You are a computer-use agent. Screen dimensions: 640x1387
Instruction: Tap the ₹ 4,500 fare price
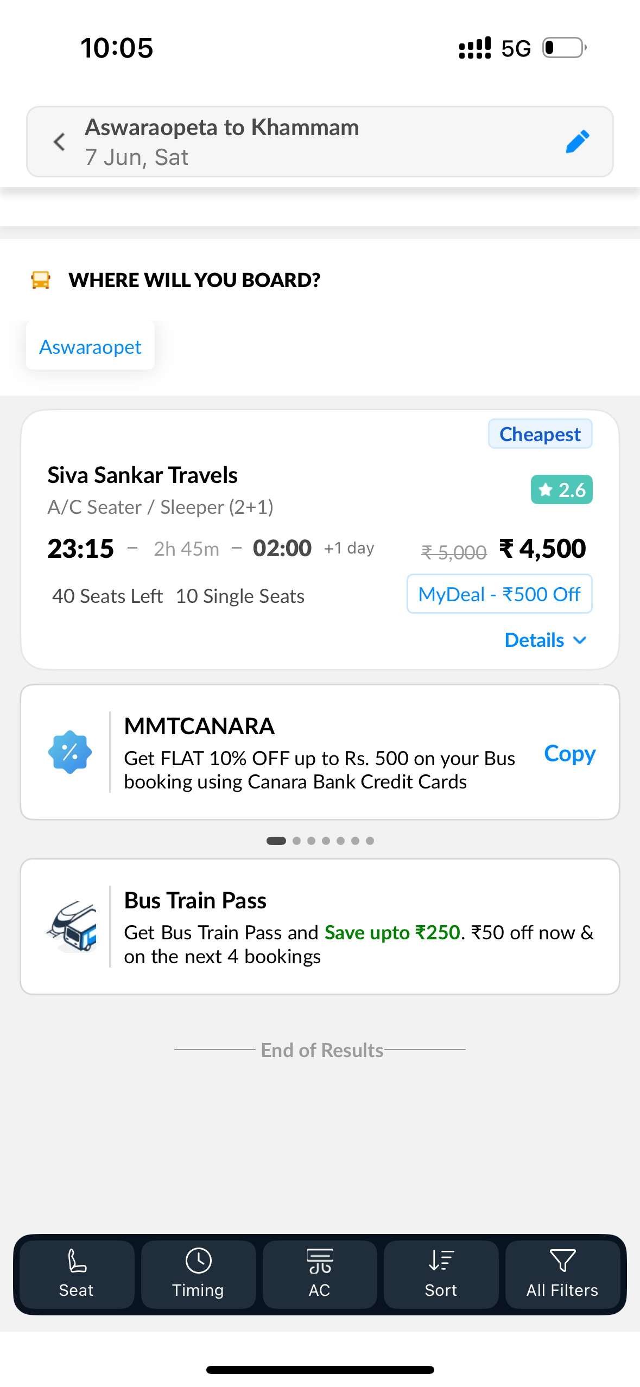point(542,549)
